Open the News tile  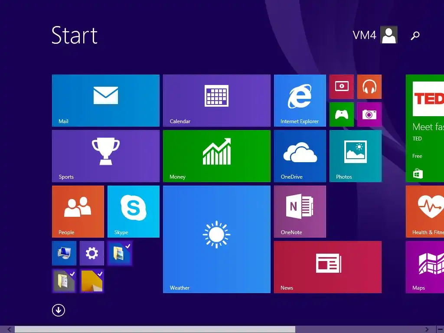tap(328, 267)
